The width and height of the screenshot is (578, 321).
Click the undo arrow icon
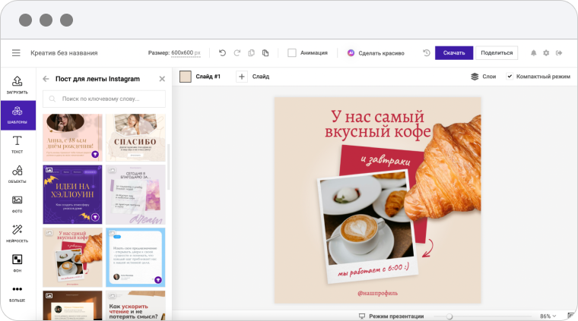point(222,53)
